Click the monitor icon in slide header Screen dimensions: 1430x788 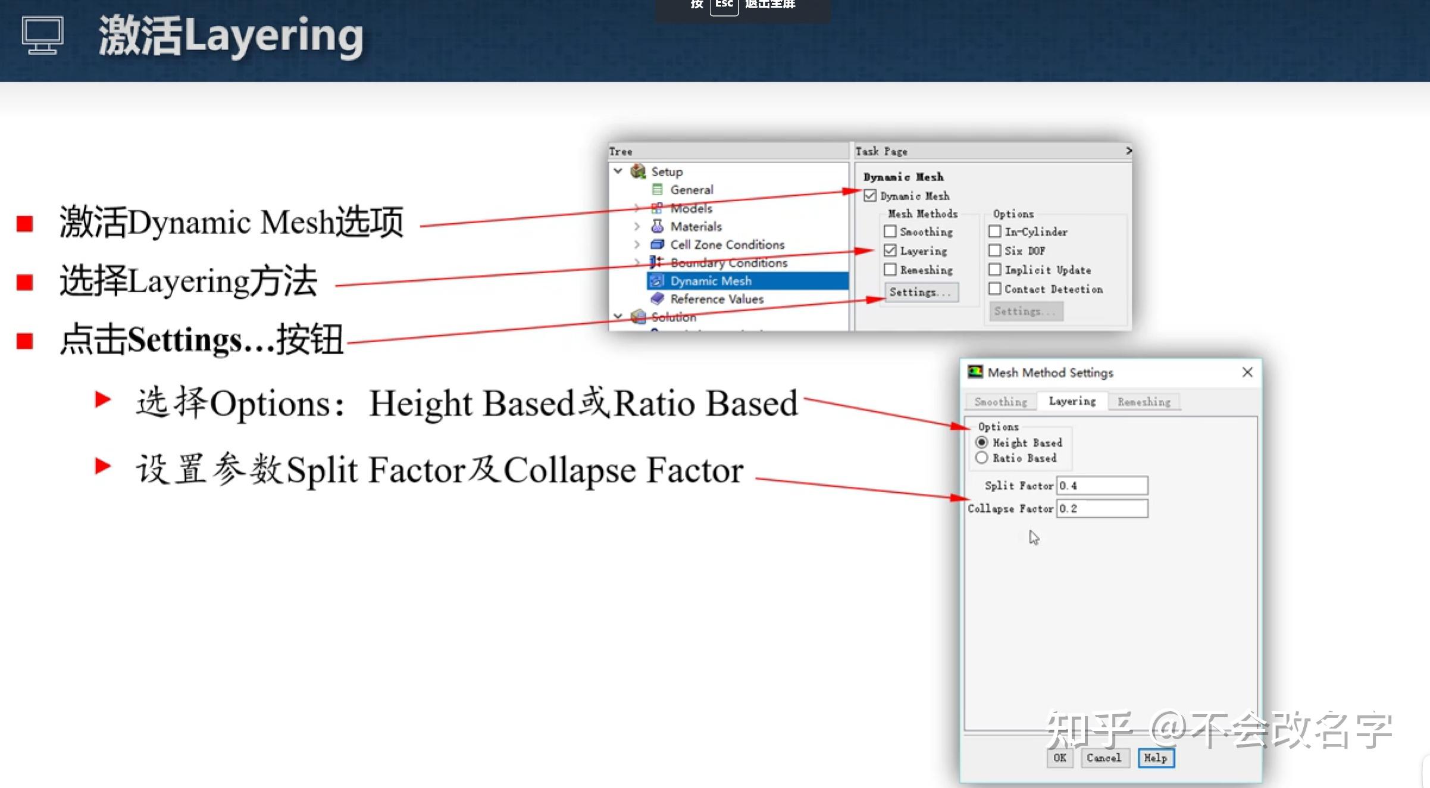coord(42,36)
